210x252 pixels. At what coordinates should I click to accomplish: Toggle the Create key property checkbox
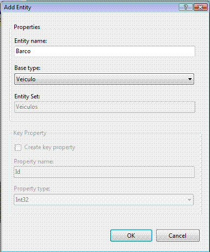click(18, 147)
